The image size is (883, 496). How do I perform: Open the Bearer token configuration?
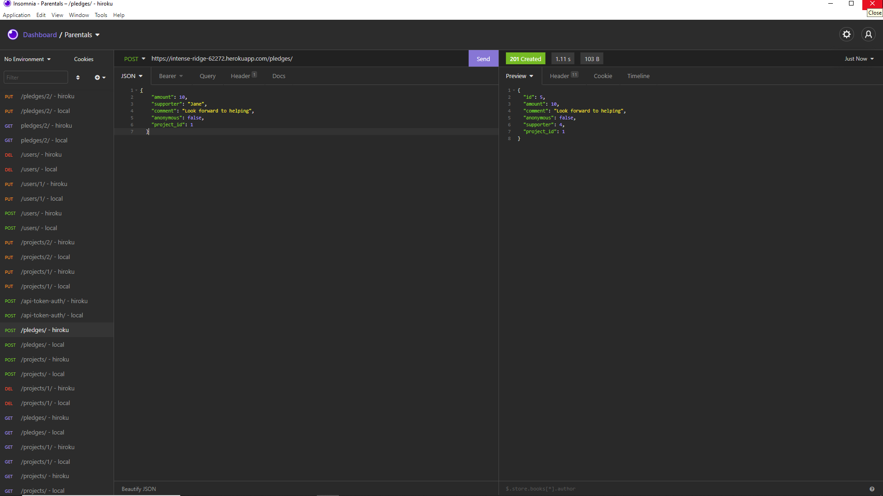170,76
